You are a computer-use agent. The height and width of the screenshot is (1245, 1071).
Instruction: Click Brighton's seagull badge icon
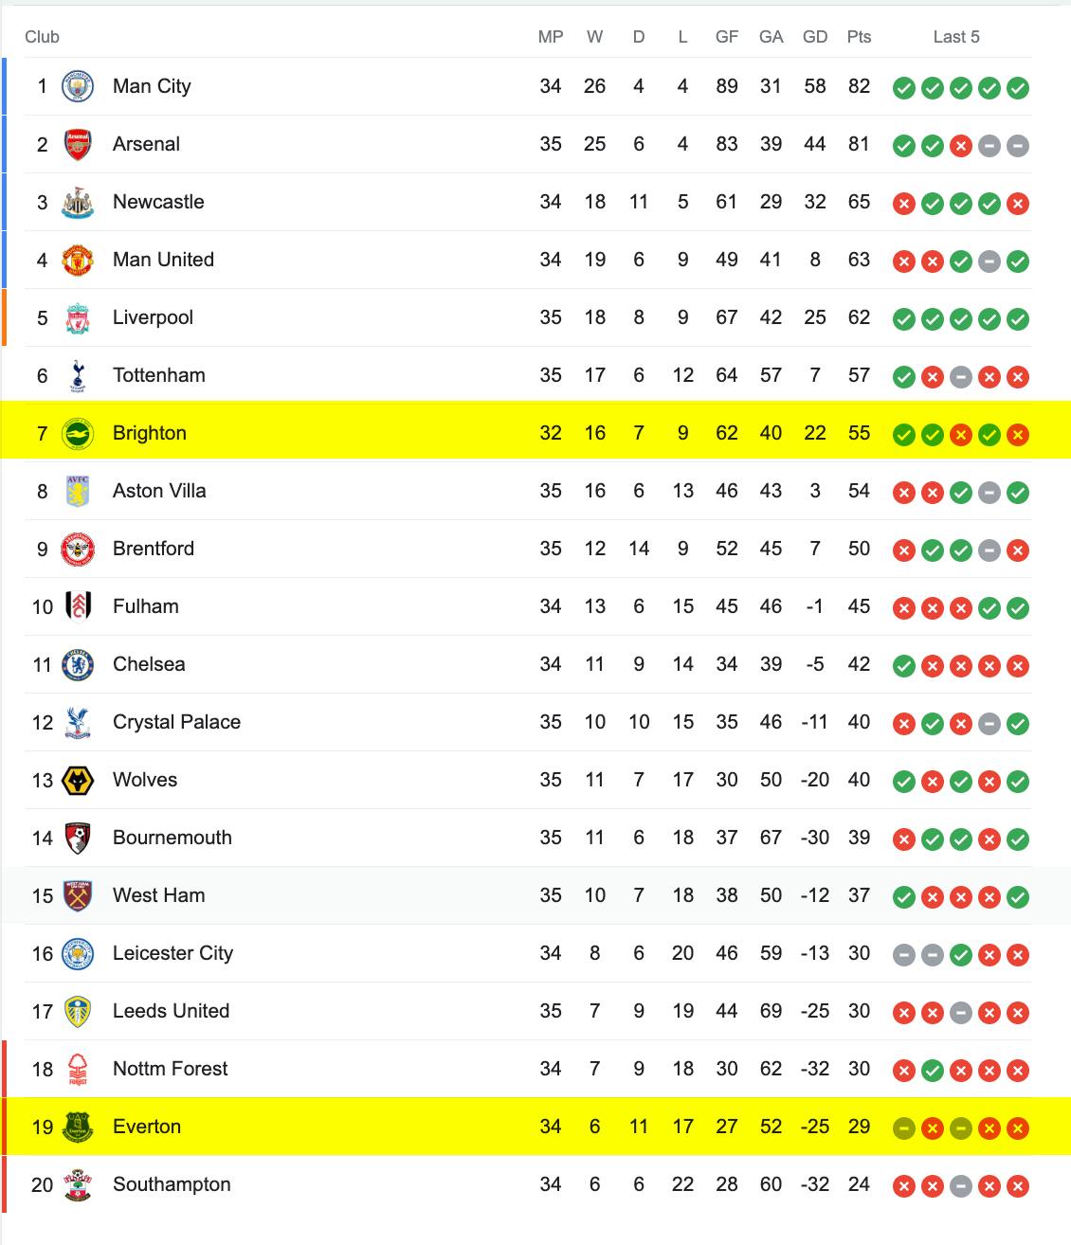coord(78,433)
